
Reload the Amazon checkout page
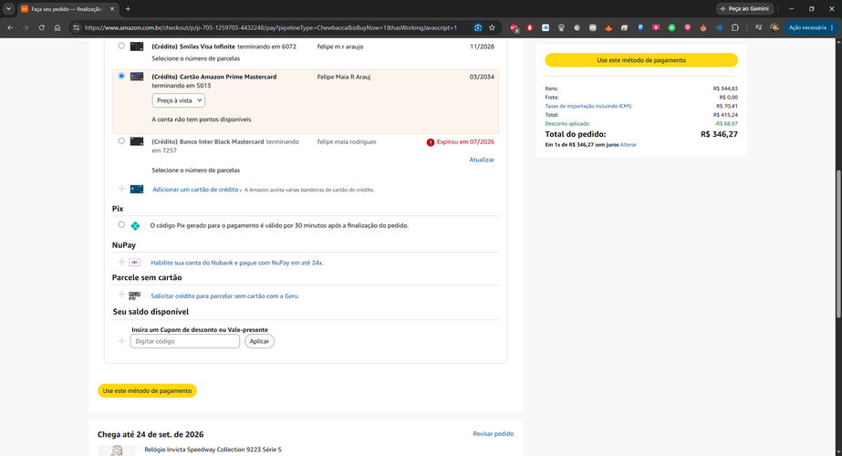pos(41,27)
